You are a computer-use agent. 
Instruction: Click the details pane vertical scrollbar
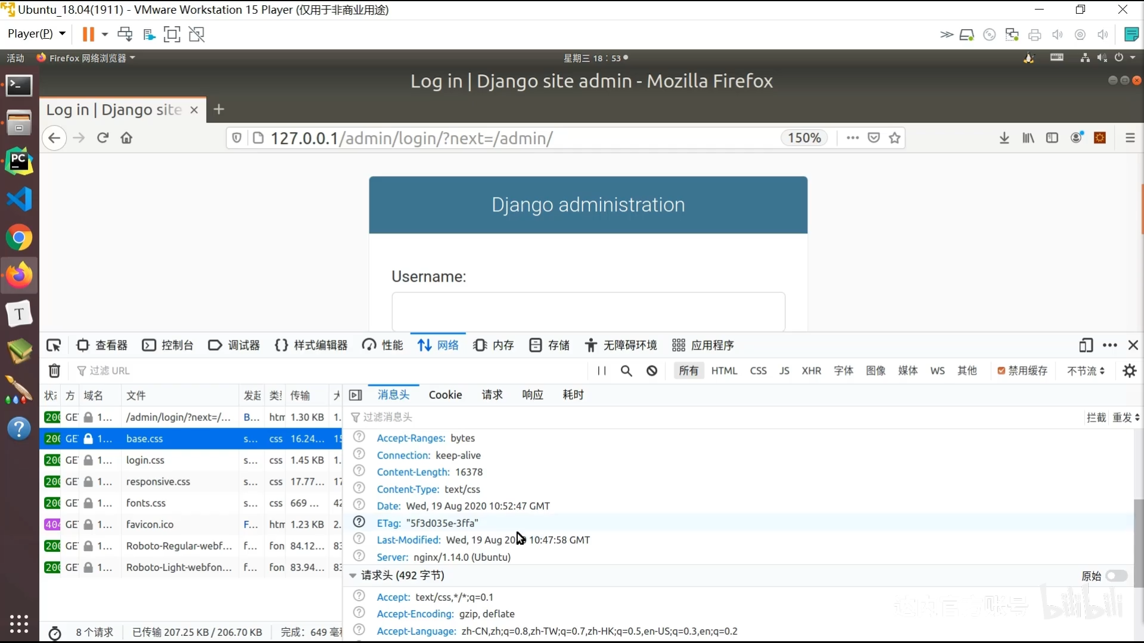tap(1138, 543)
